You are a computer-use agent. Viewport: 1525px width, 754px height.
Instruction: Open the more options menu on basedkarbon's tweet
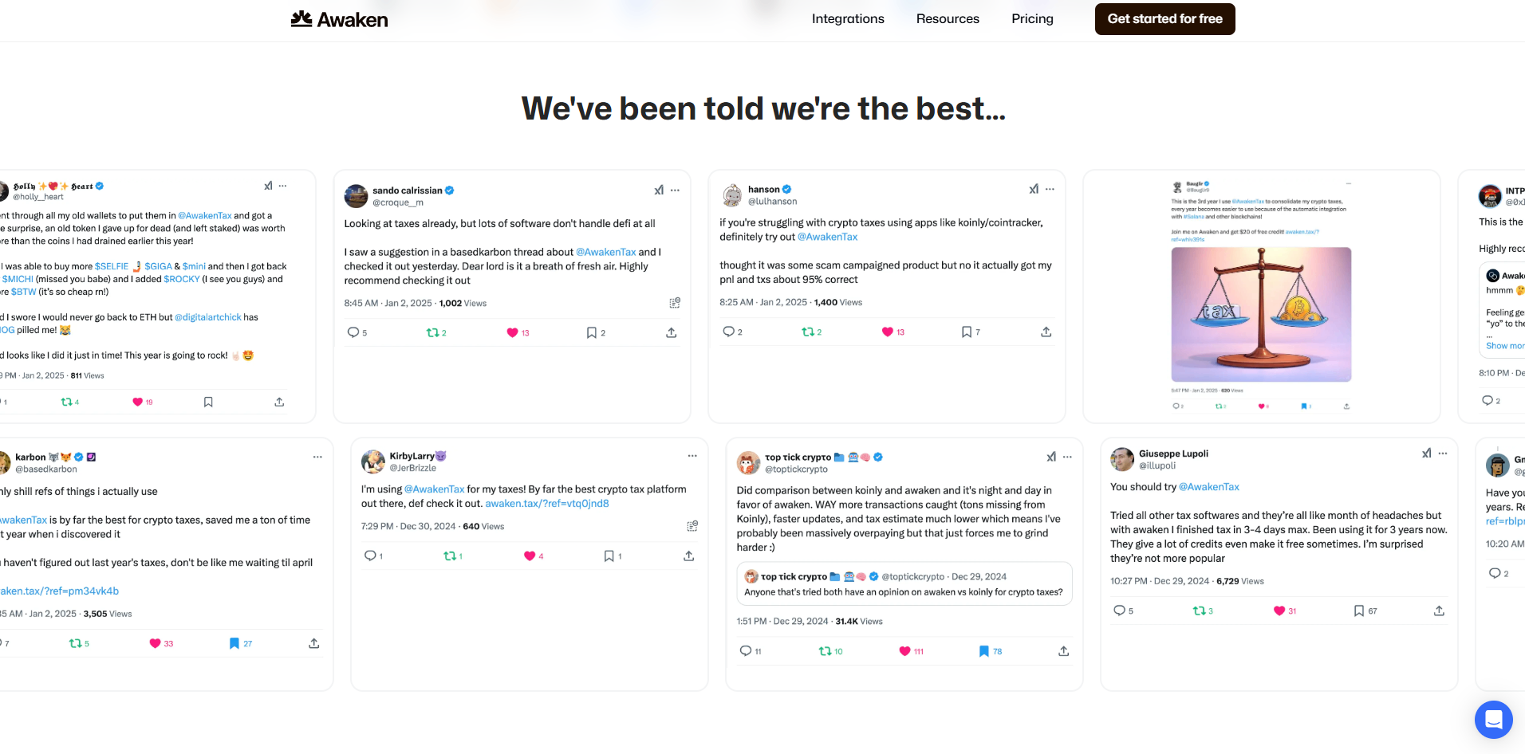click(317, 456)
